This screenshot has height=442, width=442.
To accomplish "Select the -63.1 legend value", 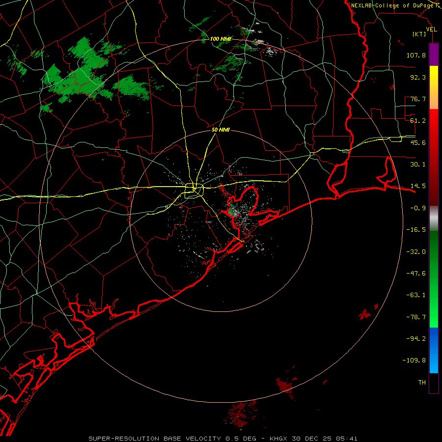I will click(x=416, y=295).
